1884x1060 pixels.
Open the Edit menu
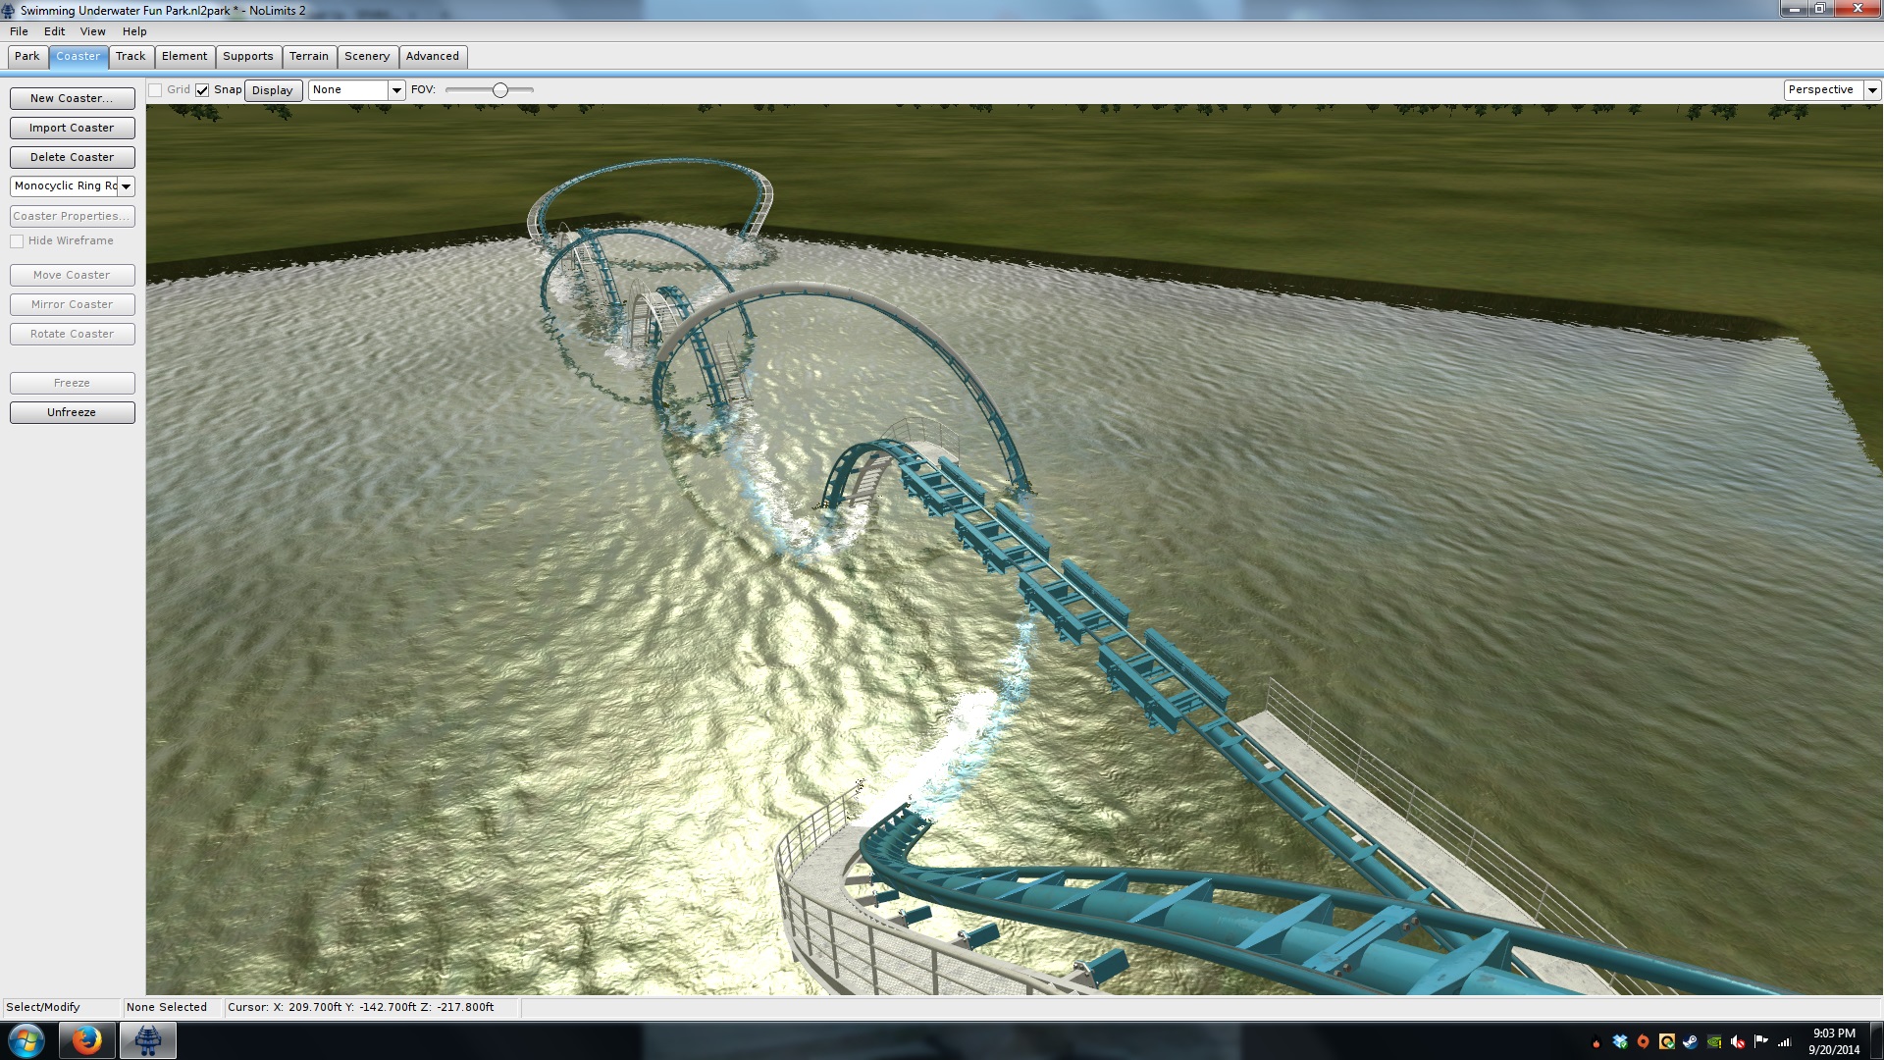(x=54, y=31)
